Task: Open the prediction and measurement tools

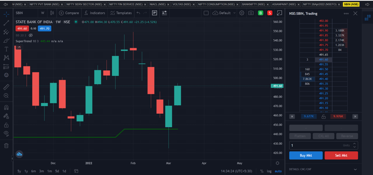Action: pos(6,67)
